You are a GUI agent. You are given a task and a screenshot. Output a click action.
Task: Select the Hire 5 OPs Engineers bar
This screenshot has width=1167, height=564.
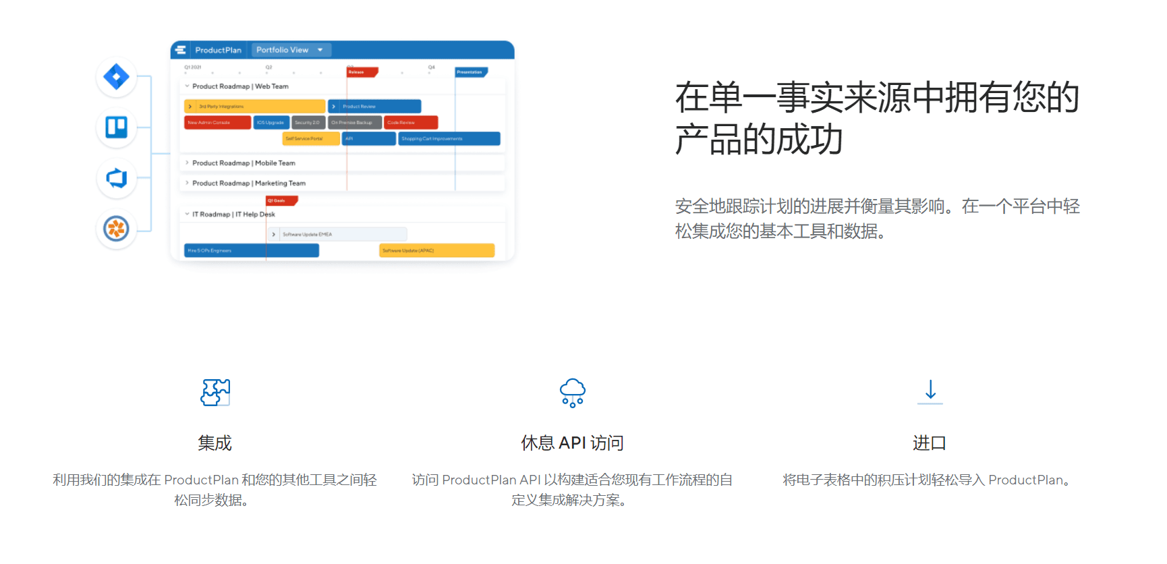252,251
